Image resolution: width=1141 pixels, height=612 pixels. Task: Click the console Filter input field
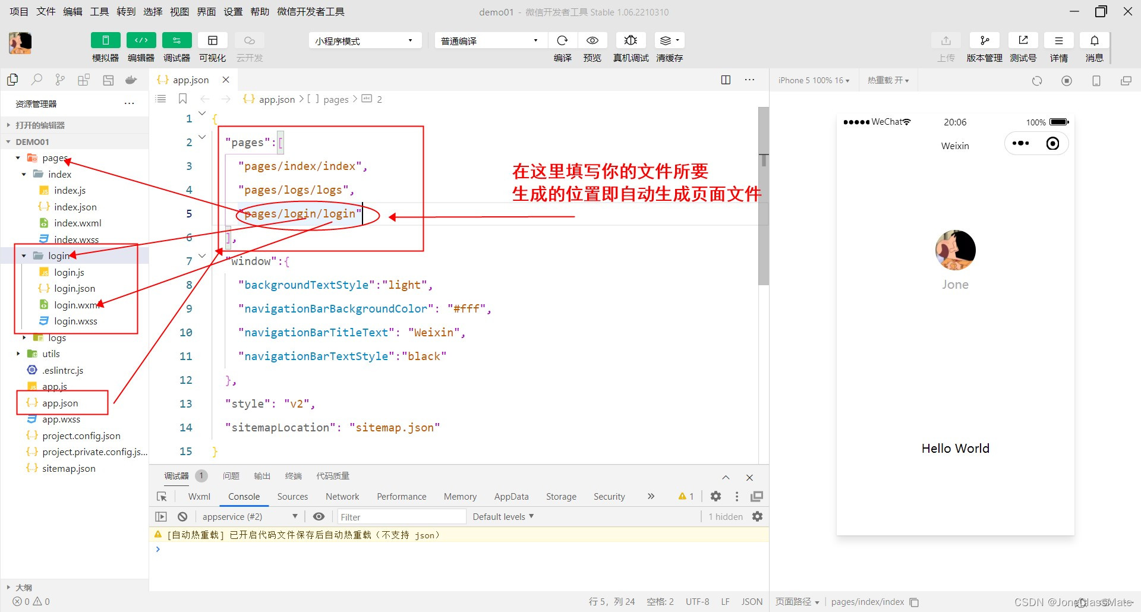pyautogui.click(x=402, y=517)
